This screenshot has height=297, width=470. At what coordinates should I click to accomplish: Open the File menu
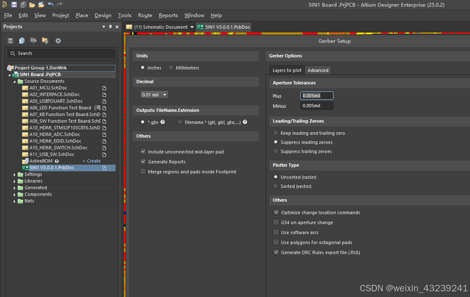click(8, 15)
